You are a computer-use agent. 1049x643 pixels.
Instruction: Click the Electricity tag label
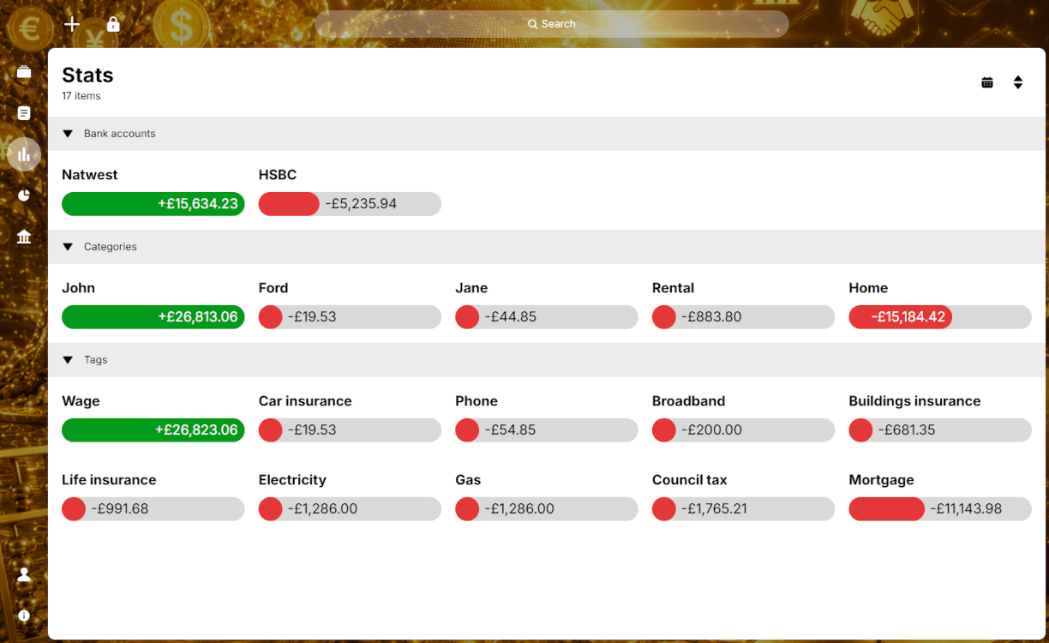292,480
